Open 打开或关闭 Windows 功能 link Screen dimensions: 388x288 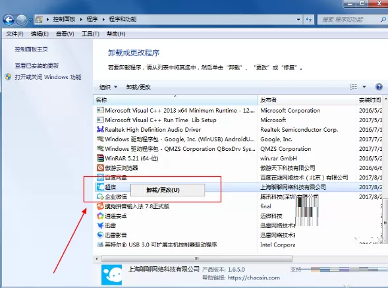click(x=48, y=77)
